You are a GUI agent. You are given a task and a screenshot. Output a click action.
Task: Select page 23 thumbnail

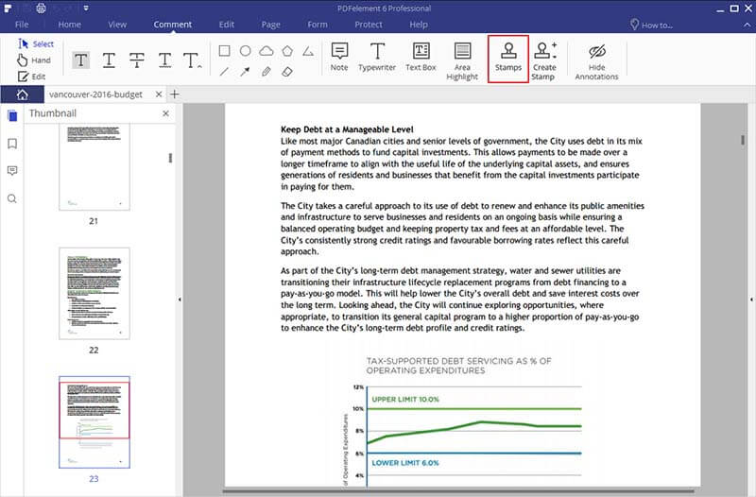click(94, 422)
